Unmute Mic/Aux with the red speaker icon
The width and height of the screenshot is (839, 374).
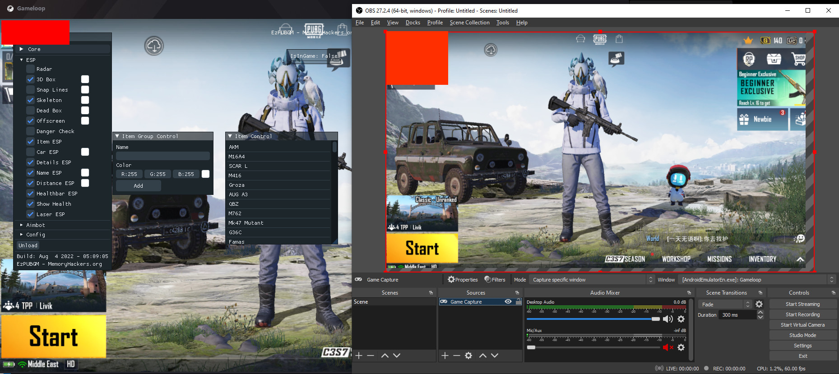tap(667, 347)
